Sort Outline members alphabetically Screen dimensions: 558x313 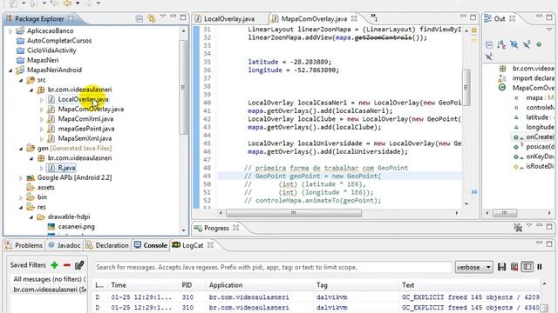click(502, 44)
